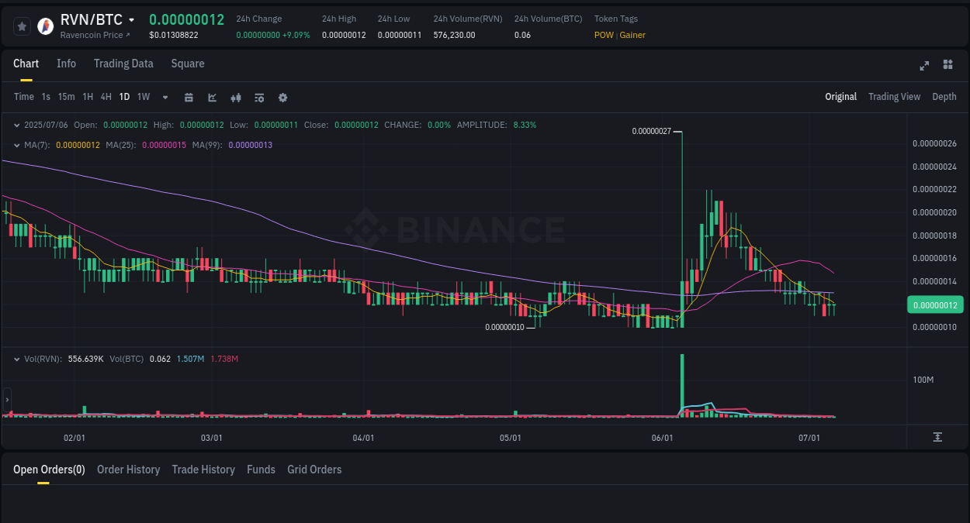Collapse the Vol(RVN) indicator row

pyautogui.click(x=17, y=359)
